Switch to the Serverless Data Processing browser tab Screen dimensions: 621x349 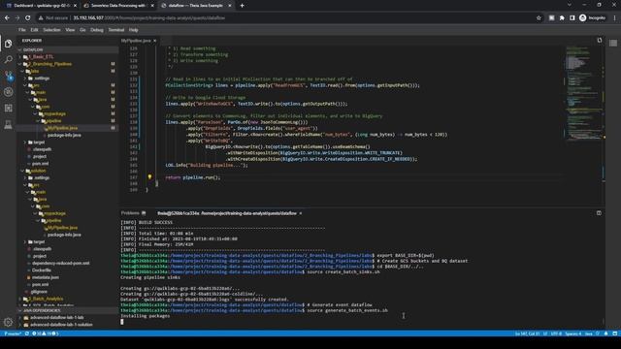(117, 6)
